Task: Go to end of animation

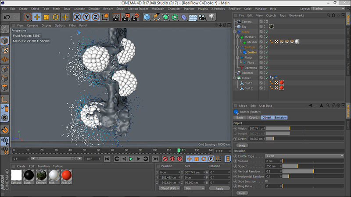Action: click(x=155, y=159)
